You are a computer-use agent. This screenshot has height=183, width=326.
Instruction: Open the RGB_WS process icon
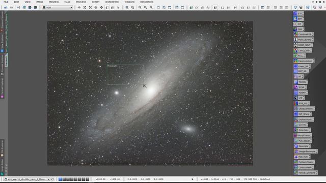click(x=302, y=103)
